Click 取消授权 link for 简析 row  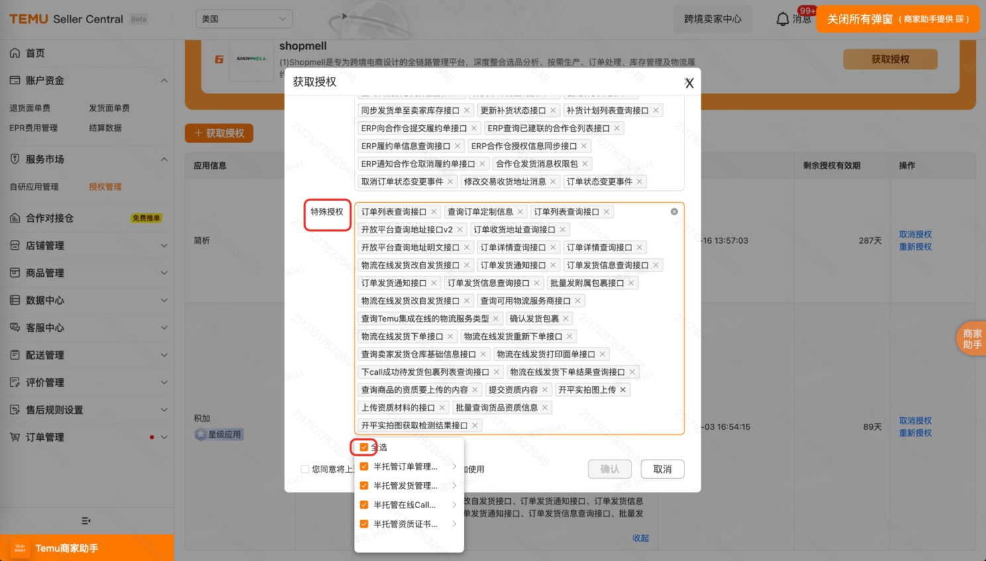915,234
